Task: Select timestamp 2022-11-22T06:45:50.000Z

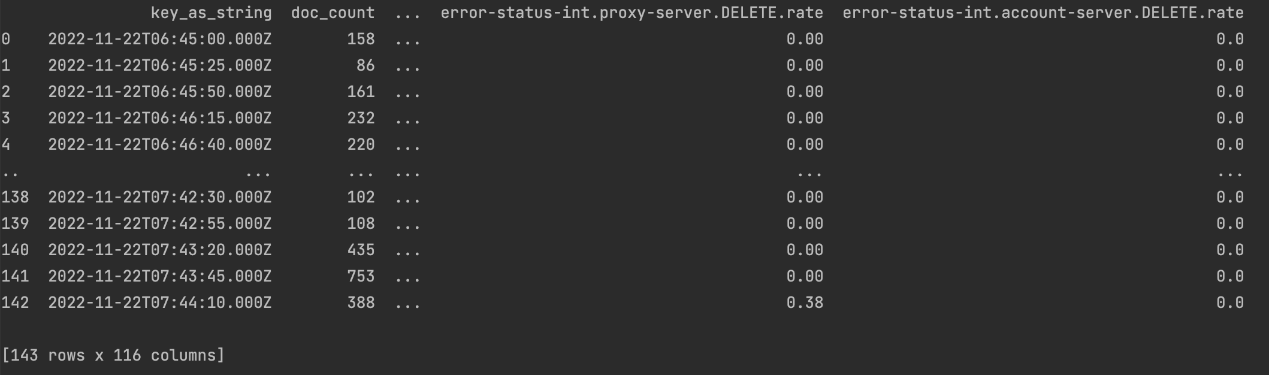Action: point(159,92)
